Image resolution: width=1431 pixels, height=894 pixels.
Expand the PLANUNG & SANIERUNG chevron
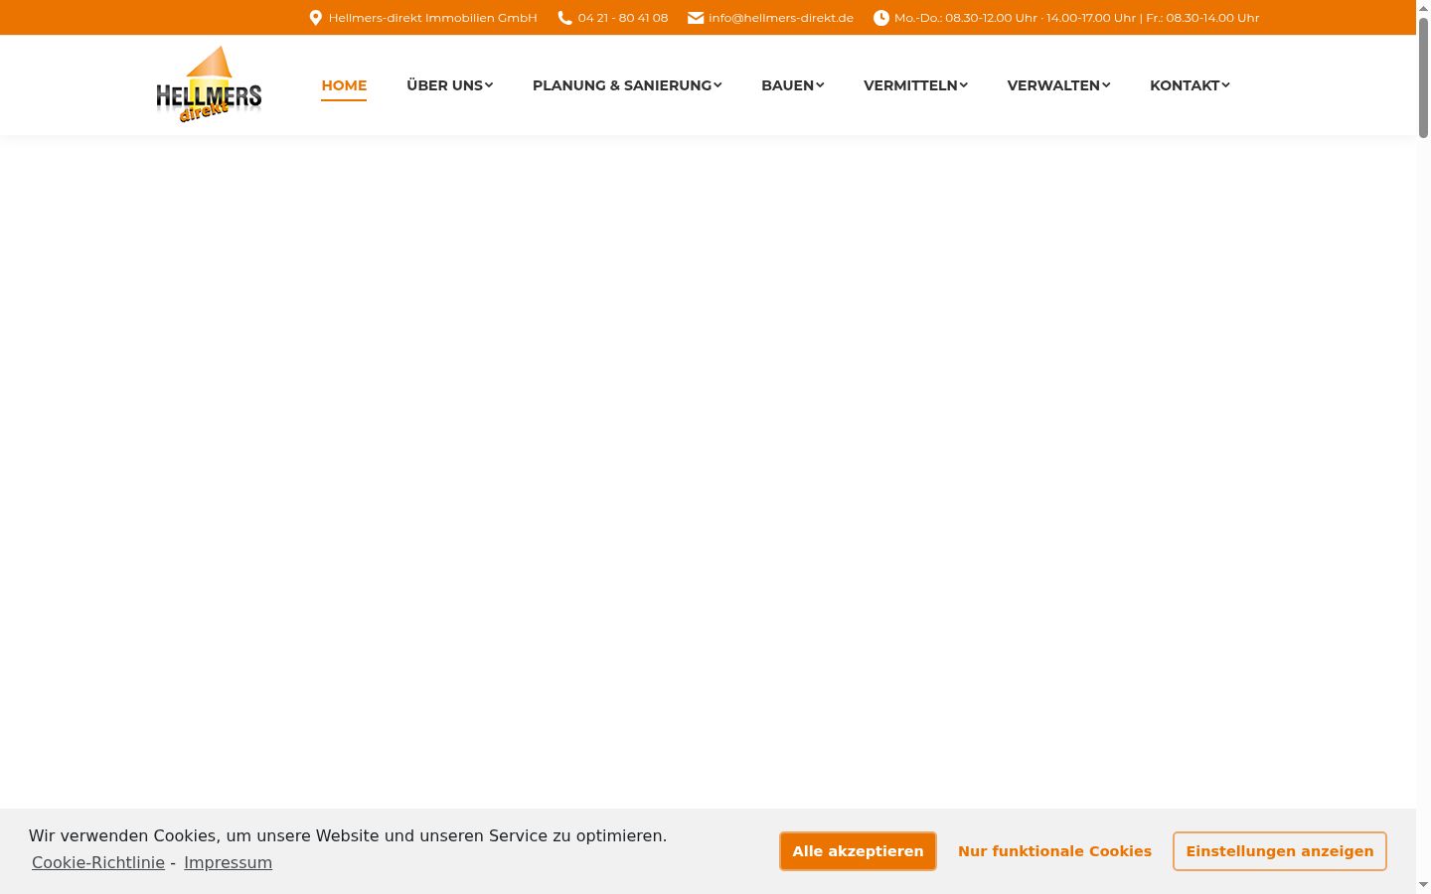click(717, 85)
